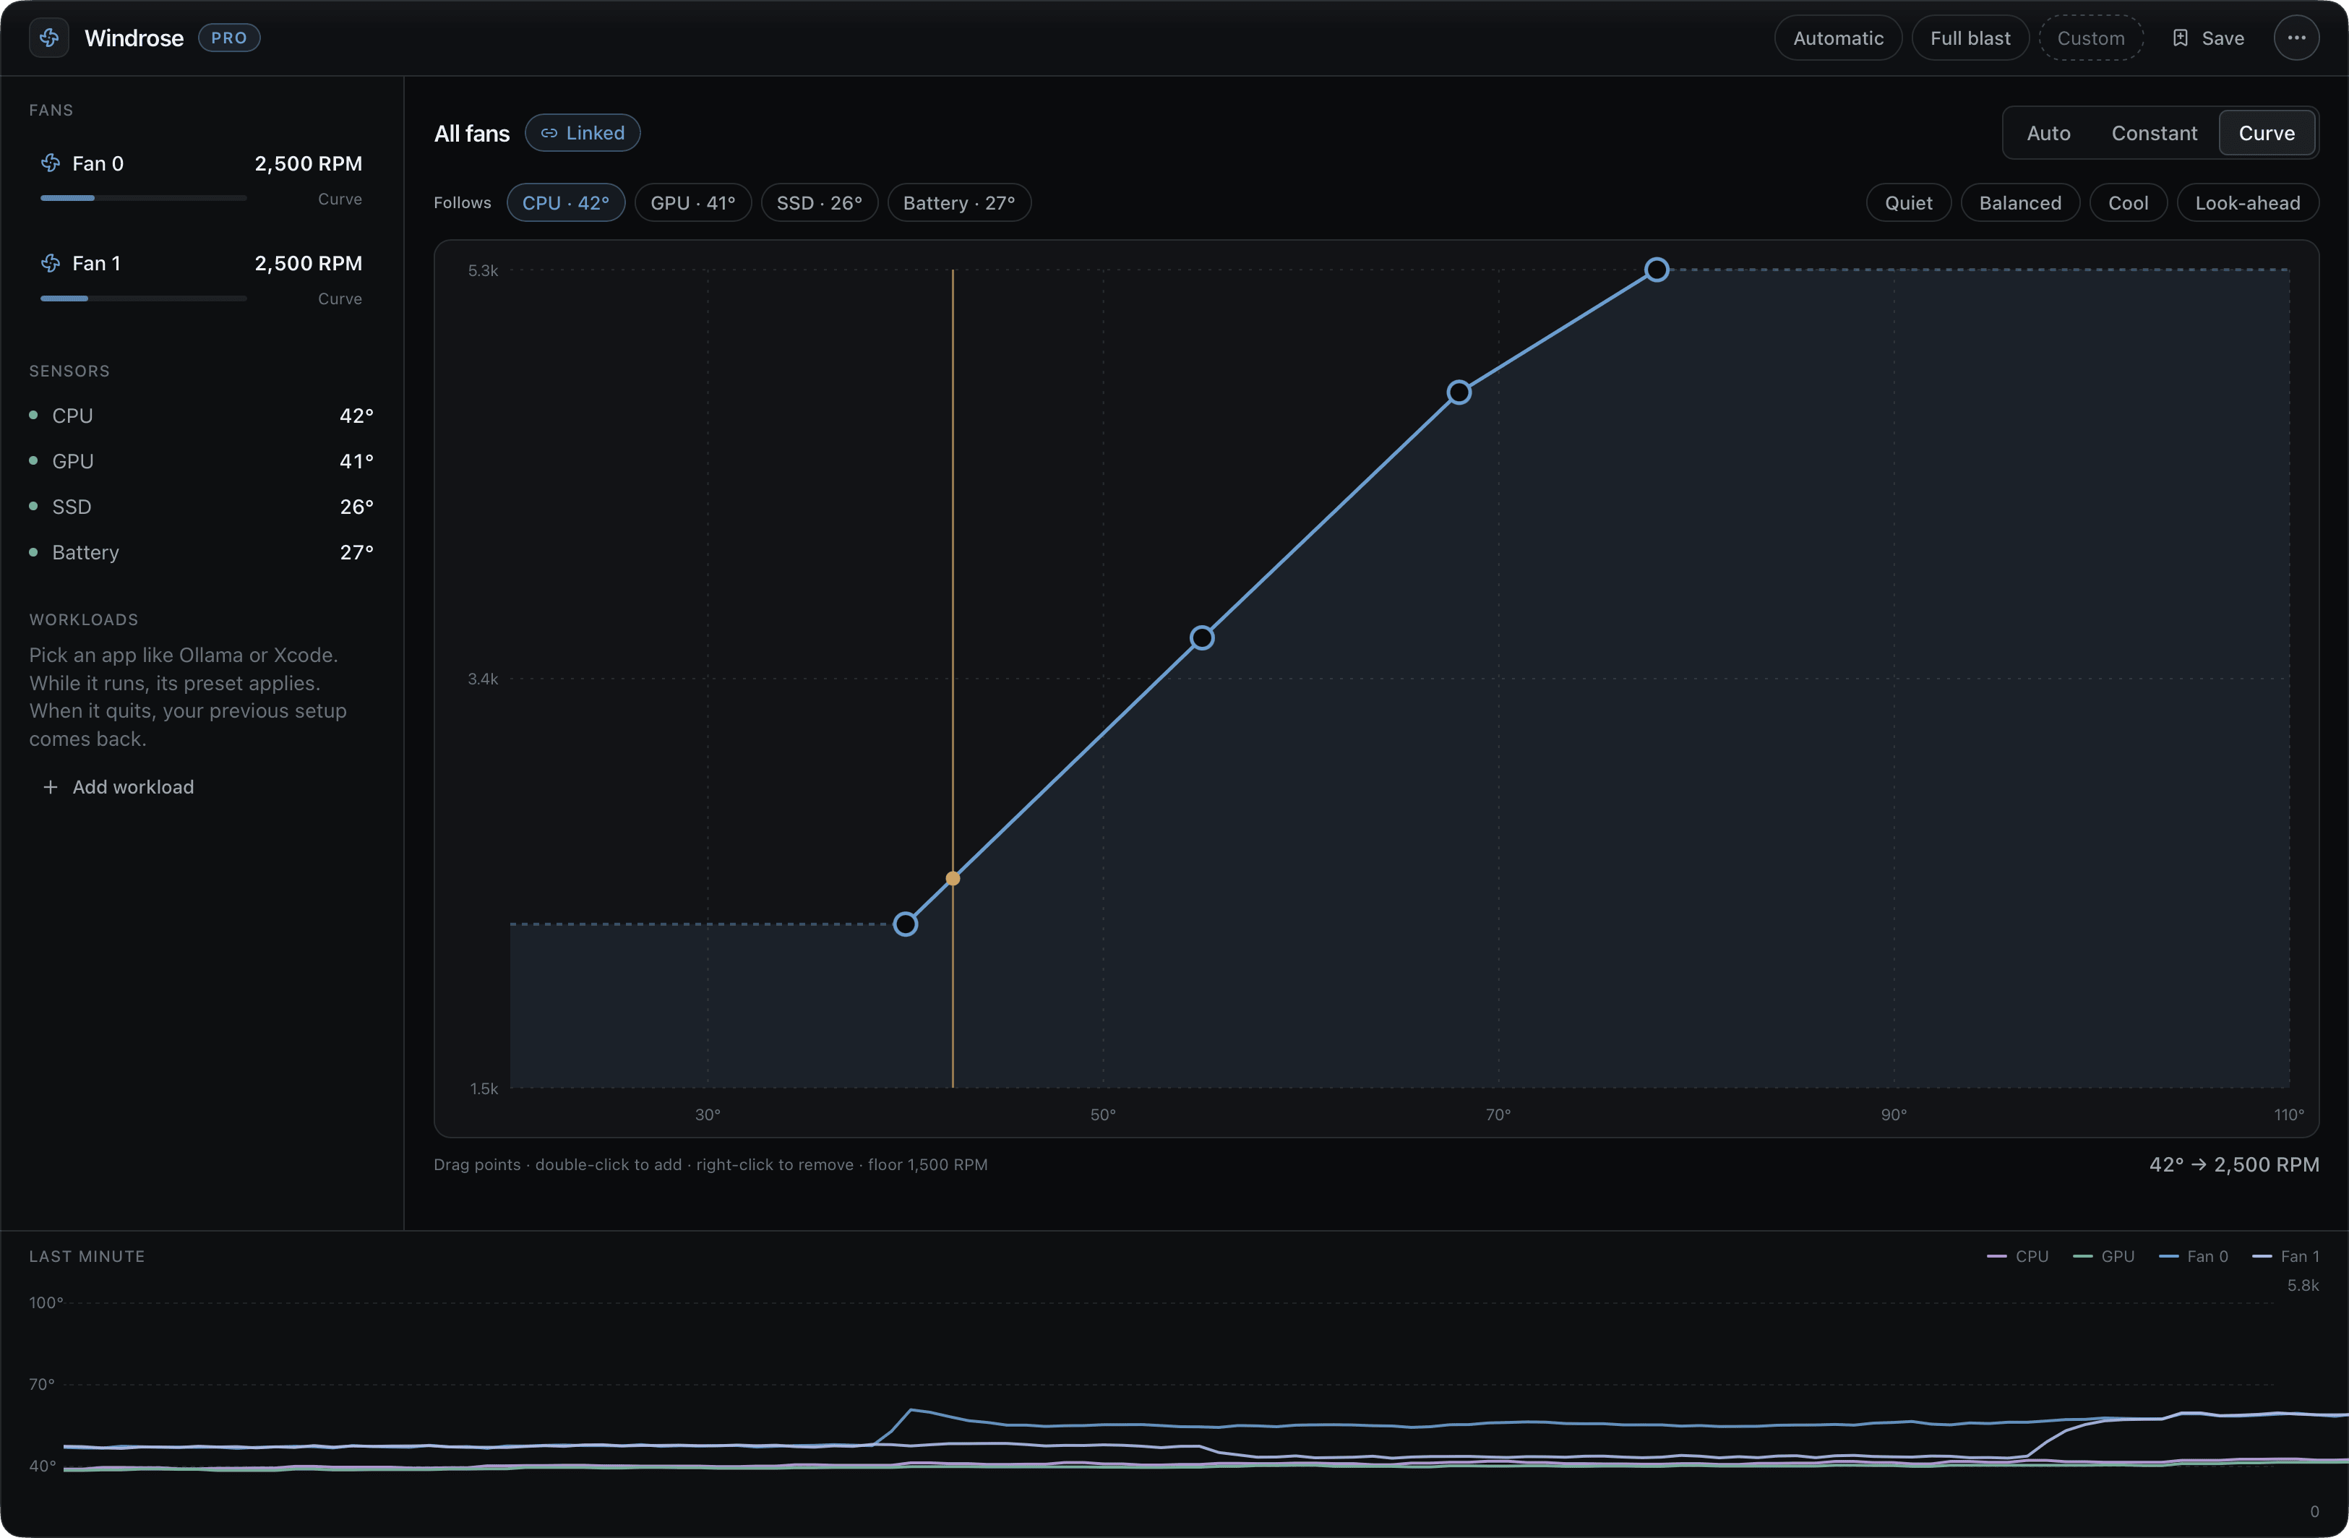
Task: Click the Fan 0 fan icon
Action: coord(51,163)
